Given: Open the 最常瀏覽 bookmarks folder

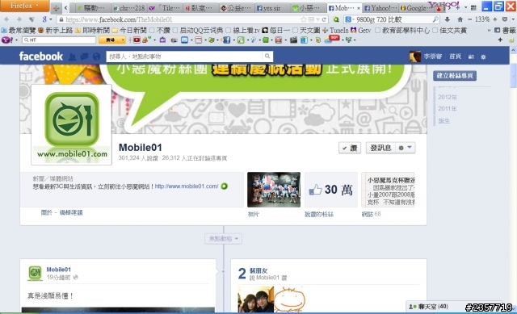Looking at the screenshot, I should point(19,31).
